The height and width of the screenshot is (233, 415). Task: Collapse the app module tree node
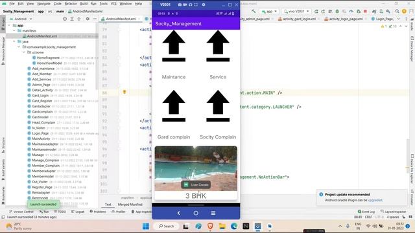[10, 25]
